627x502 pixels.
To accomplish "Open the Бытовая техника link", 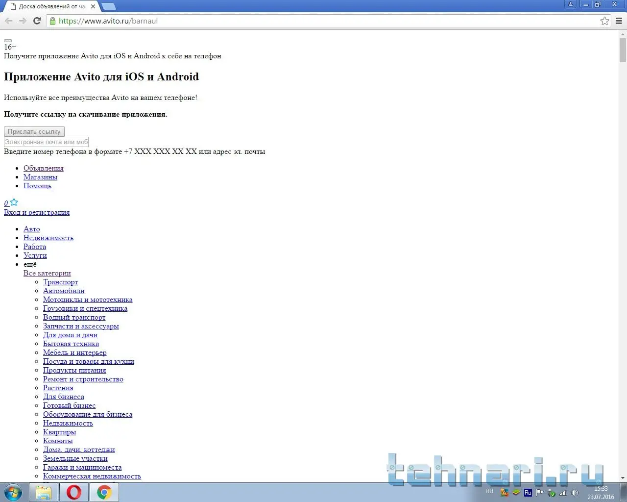I will [x=71, y=344].
